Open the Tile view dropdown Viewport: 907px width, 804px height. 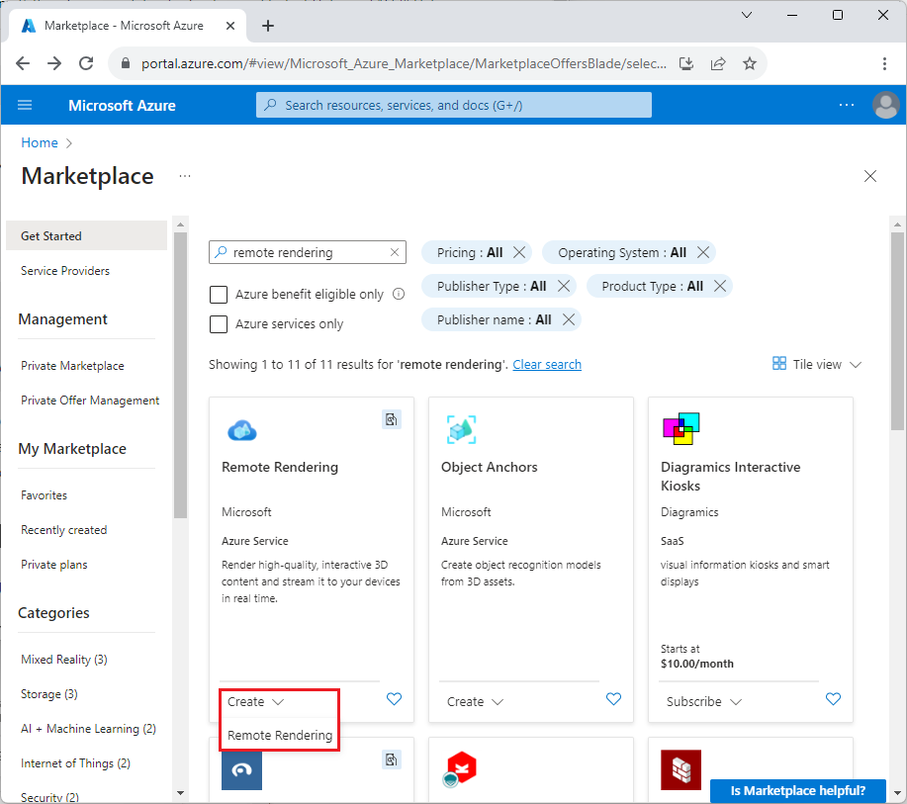pos(817,364)
